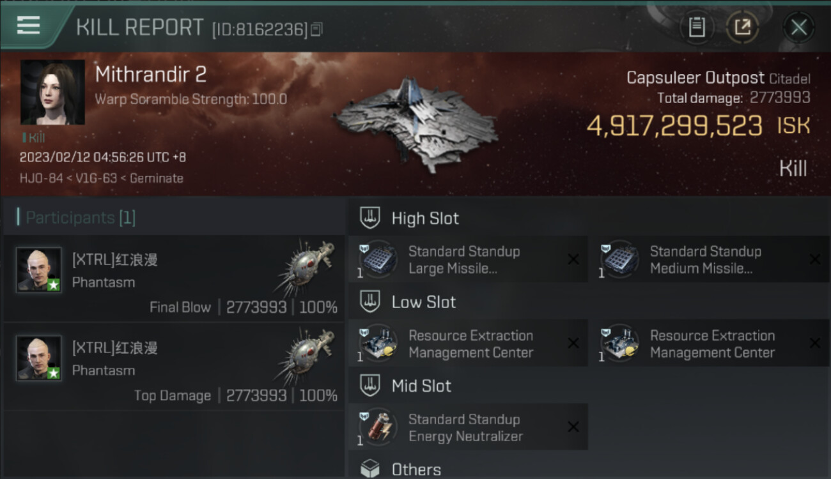This screenshot has height=479, width=831.
Task: Select the Standard Standup Large Missile icon
Action: tap(378, 260)
